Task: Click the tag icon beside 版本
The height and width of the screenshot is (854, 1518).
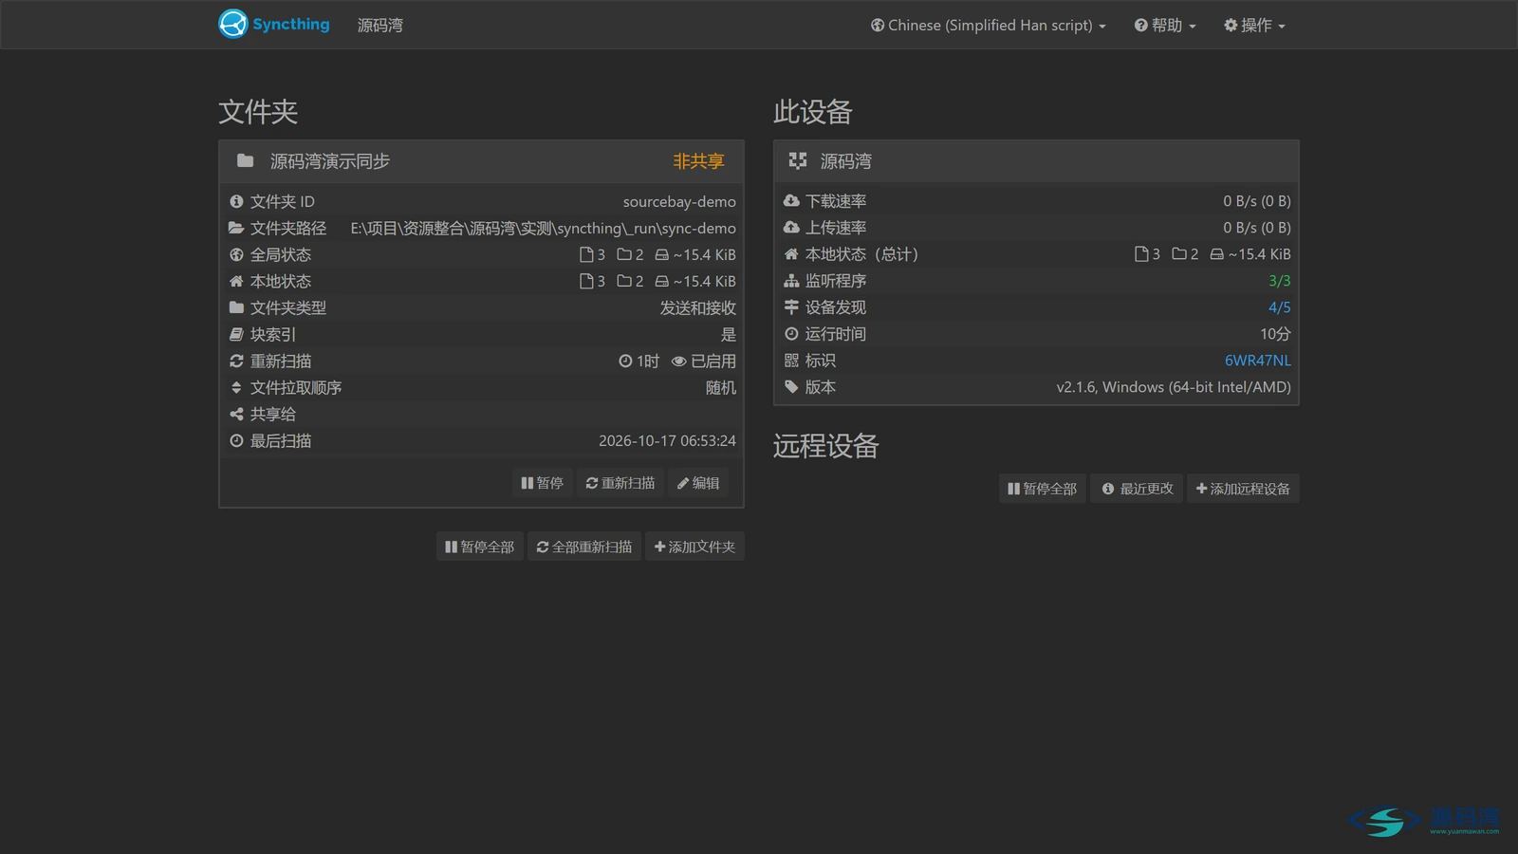Action: 791,386
